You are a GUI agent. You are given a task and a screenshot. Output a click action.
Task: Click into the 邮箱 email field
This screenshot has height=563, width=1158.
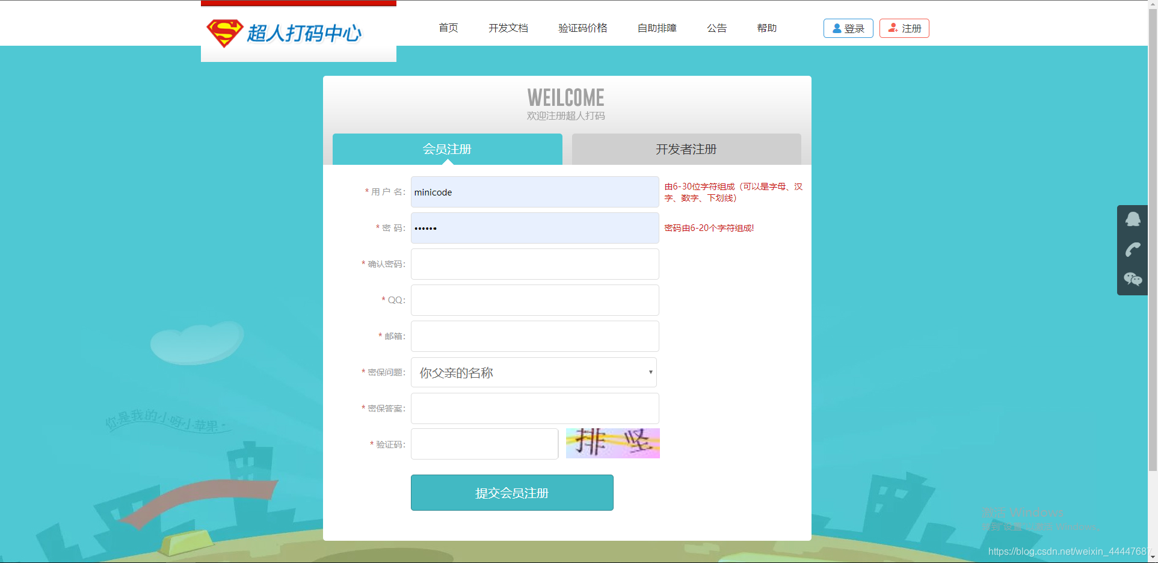click(x=535, y=336)
